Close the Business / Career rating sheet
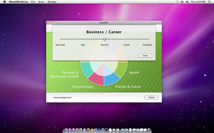Image resolution: width=214 pixels, height=133 pixels. click(x=145, y=56)
